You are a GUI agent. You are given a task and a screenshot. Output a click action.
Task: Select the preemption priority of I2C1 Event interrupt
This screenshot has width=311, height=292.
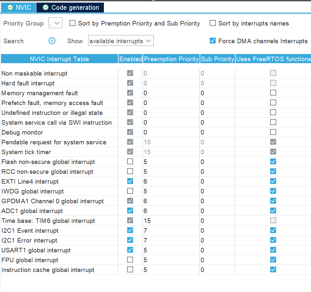click(x=171, y=230)
